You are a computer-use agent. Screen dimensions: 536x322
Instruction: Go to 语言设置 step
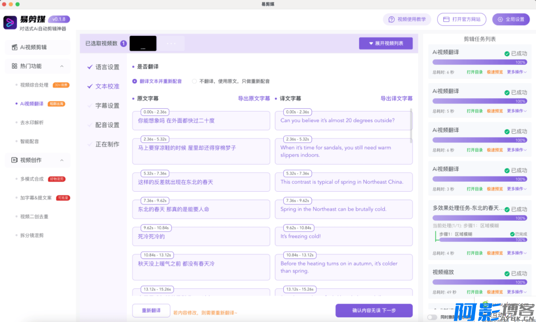point(107,67)
